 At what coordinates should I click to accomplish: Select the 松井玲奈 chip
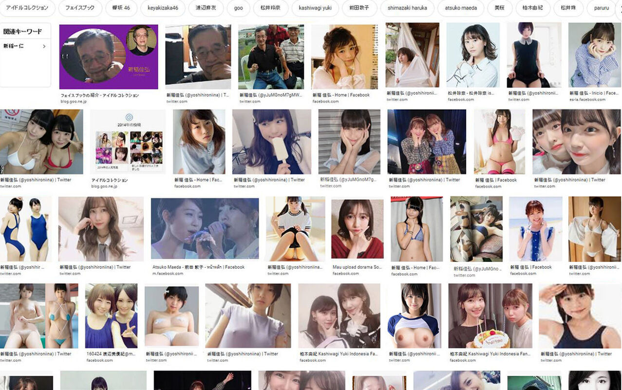click(270, 8)
